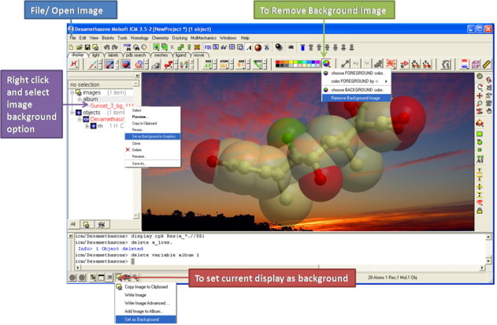Collapse the objects tree node

(72, 112)
